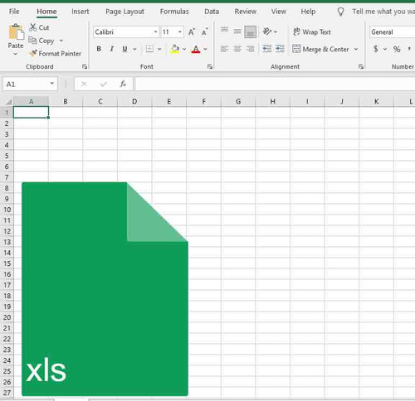The width and height of the screenshot is (415, 401).
Task: Toggle italic formatting
Action: pyautogui.click(x=112, y=49)
